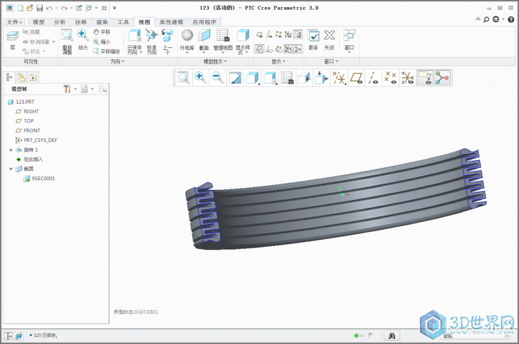Toggle coordinate system display in graphics toolbar
This screenshot has width=519, height=344.
tap(407, 78)
